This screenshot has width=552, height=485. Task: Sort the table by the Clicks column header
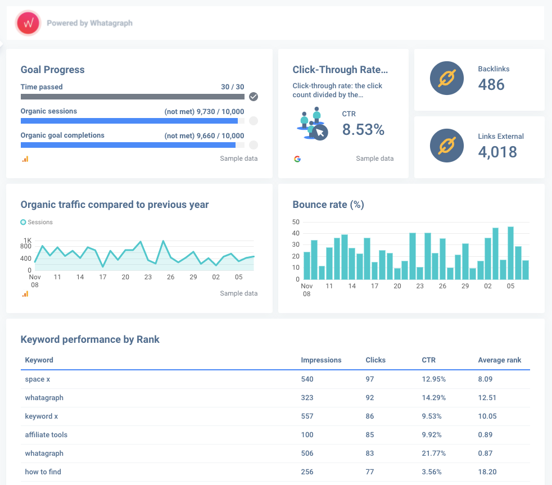pyautogui.click(x=375, y=360)
